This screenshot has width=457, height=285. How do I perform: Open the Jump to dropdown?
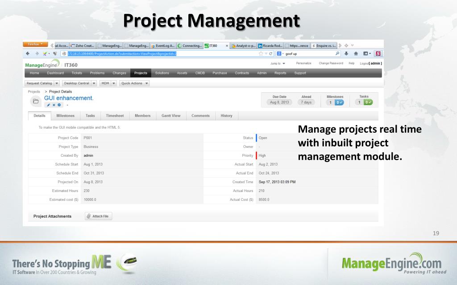click(x=278, y=63)
